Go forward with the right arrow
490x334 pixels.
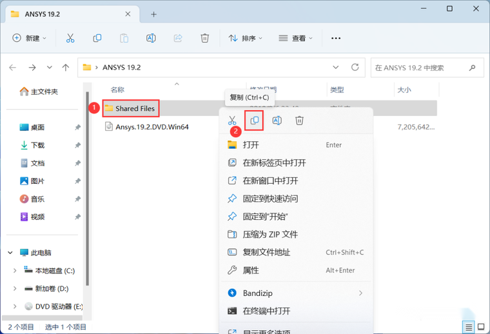(32, 68)
